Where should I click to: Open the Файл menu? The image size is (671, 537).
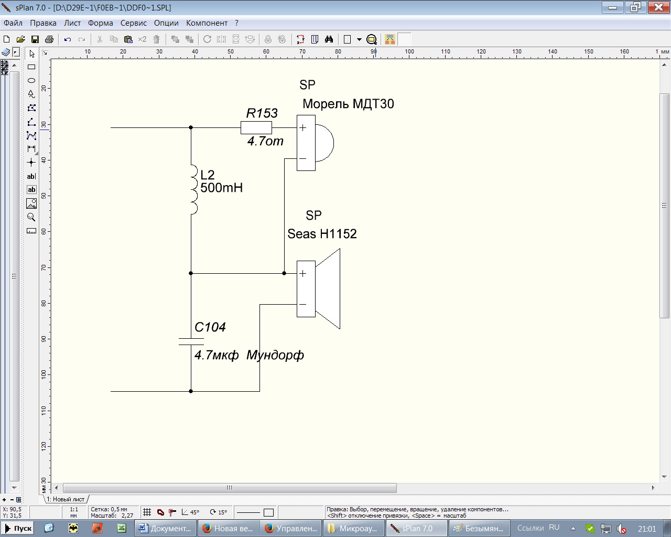click(x=13, y=23)
